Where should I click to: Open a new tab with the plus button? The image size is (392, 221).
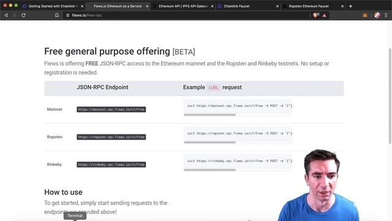[x=350, y=6]
